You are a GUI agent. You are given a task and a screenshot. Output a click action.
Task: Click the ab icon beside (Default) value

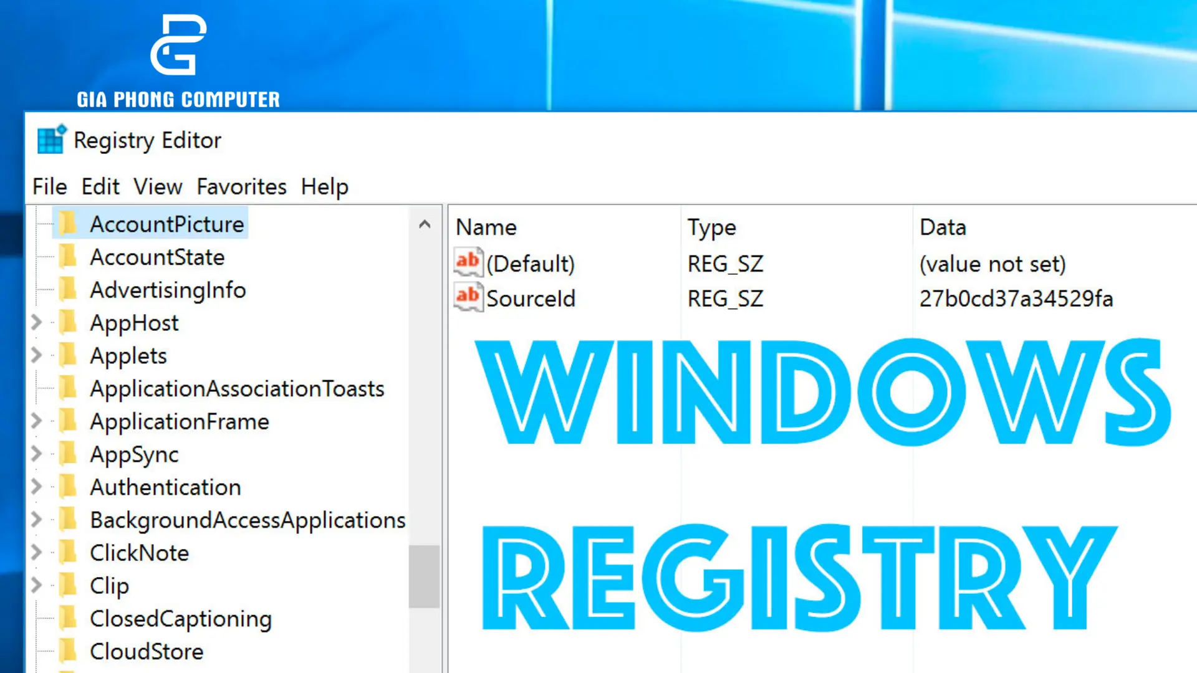pos(468,262)
